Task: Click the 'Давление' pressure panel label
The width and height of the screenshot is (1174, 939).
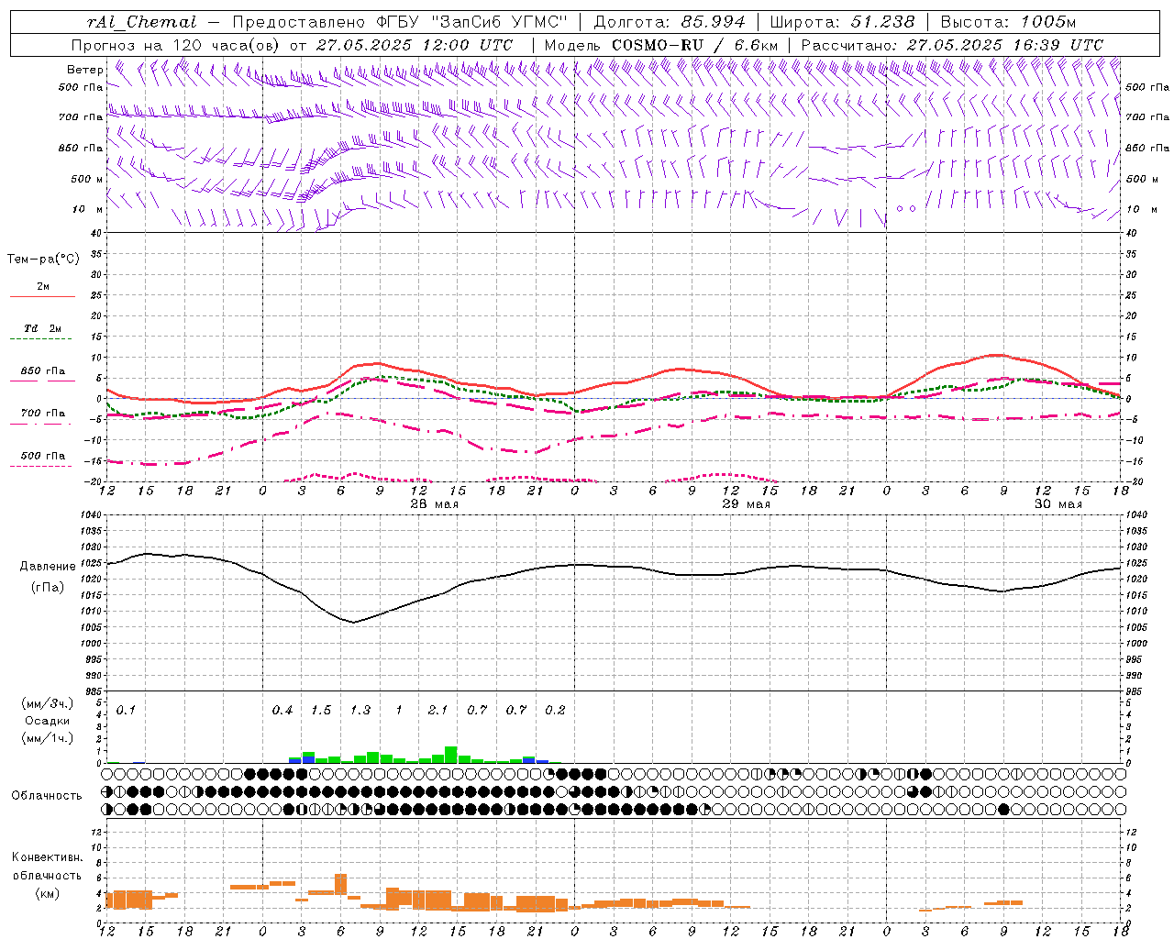Action: (x=48, y=567)
